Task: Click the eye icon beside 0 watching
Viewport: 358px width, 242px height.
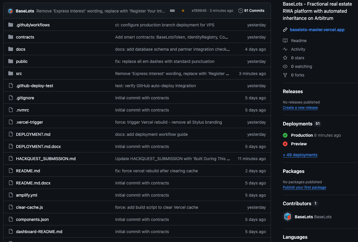Action: [x=285, y=66]
